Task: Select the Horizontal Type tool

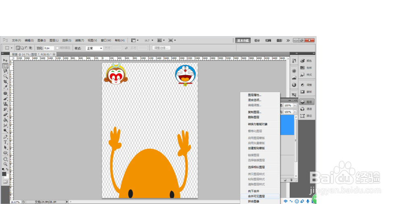Action: pos(5,142)
